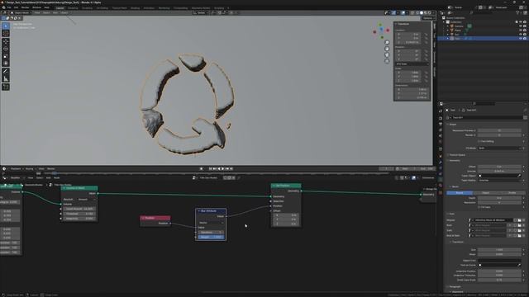Select the Select Box tool
529x297 pixels.
pyautogui.click(x=6, y=26)
